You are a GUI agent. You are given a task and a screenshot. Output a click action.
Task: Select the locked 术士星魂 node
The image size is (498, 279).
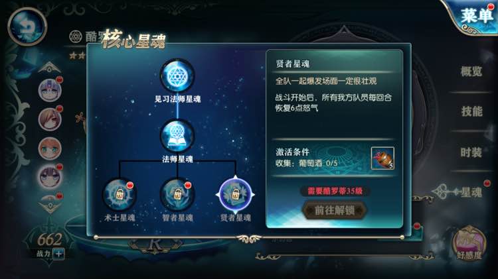(x=119, y=194)
